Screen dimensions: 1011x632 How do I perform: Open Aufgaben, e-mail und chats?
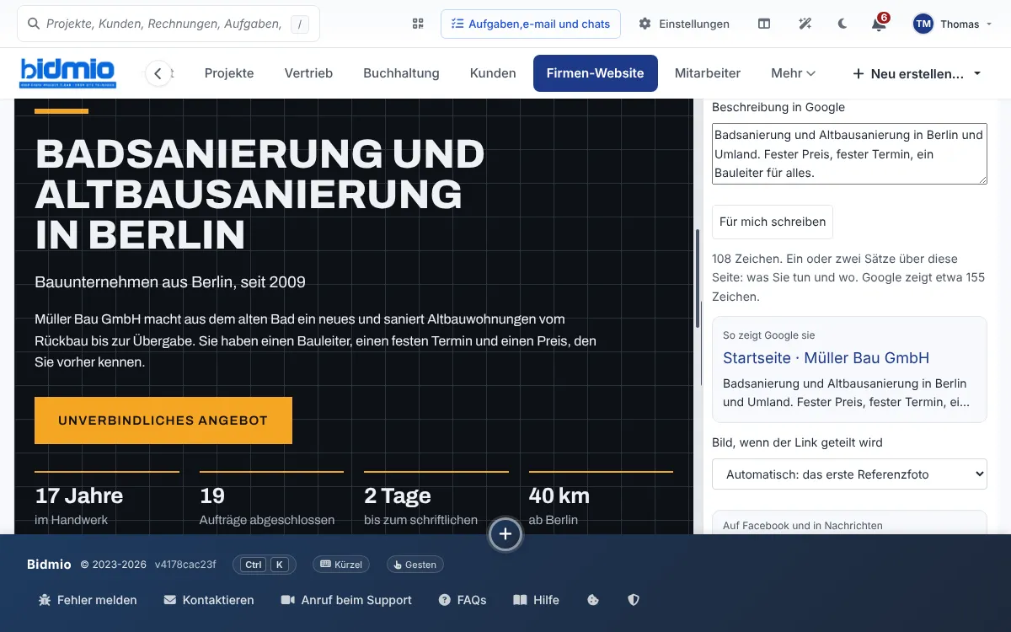(531, 24)
